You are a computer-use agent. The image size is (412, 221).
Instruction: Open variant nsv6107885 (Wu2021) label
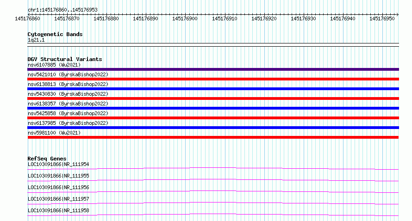point(54,65)
